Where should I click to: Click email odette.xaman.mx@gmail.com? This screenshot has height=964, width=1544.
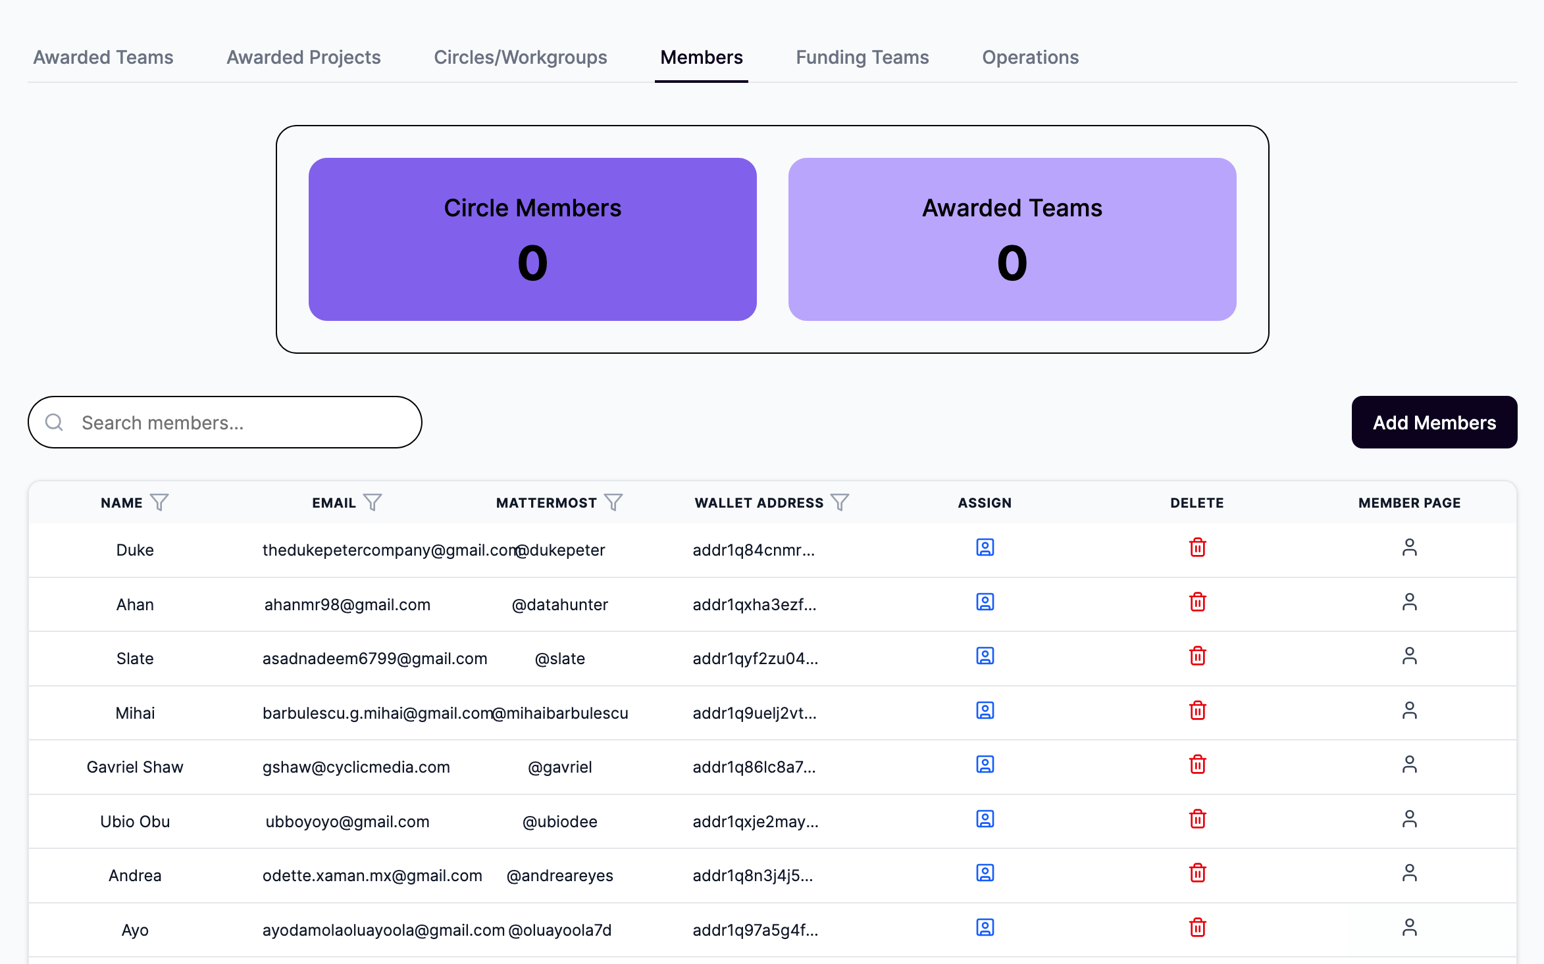click(x=373, y=875)
